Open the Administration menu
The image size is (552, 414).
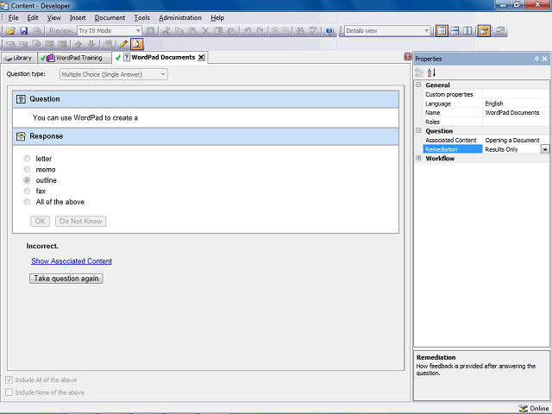180,17
